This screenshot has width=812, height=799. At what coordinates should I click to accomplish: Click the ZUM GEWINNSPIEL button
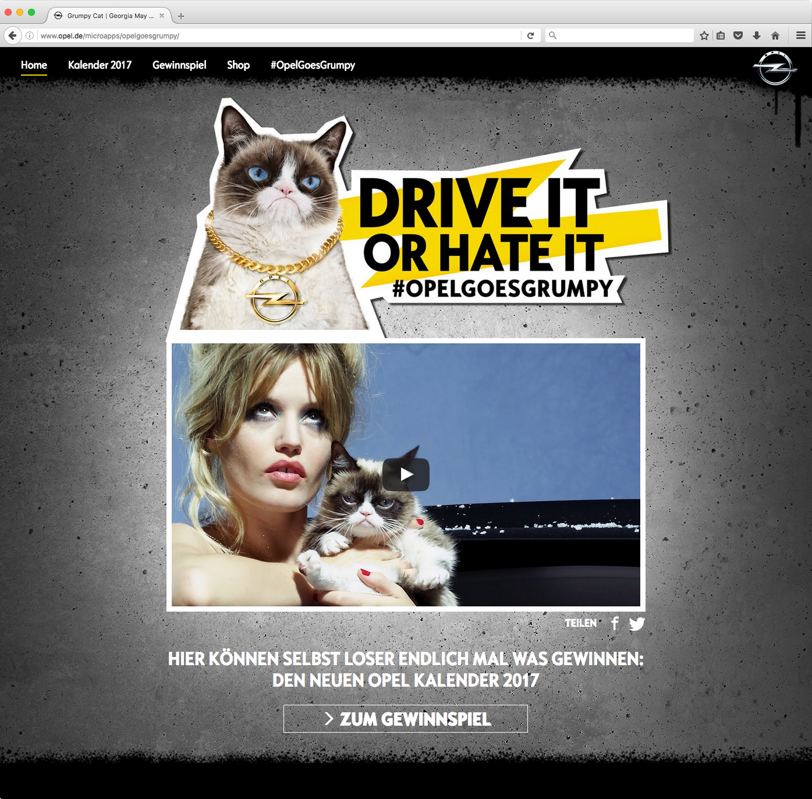[x=406, y=719]
